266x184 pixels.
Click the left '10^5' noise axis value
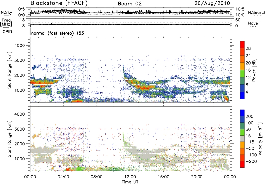click(x=20, y=9)
